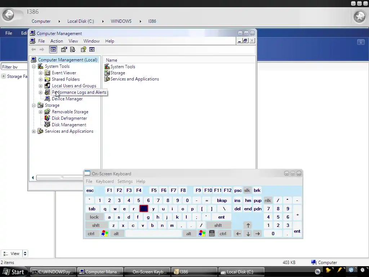Click left scroll arrow in tree pane
This screenshot has width=369, height=277.
click(x=33, y=177)
